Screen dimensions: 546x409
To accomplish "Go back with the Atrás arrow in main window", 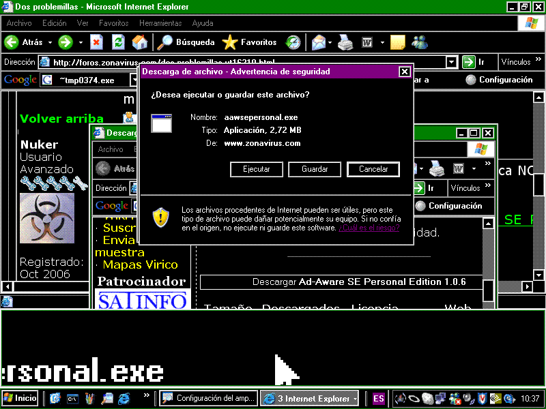I will point(12,42).
